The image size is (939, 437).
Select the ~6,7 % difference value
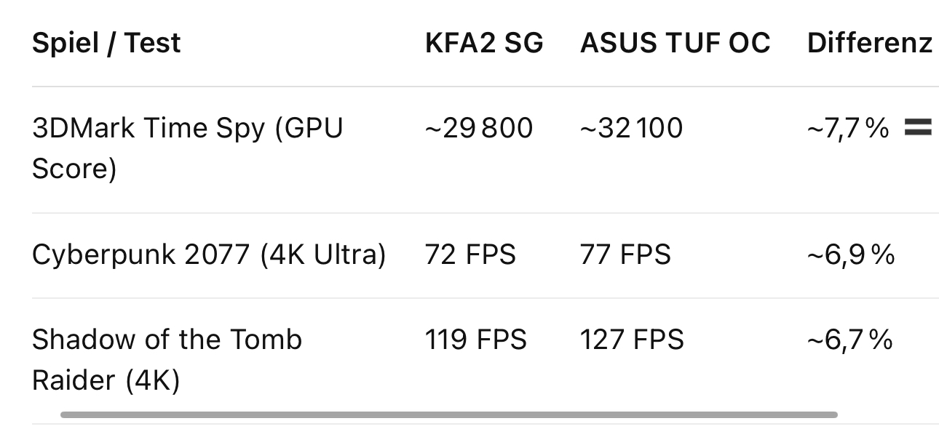tap(850, 340)
